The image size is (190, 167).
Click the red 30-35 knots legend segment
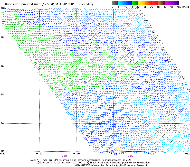coord(155,3)
